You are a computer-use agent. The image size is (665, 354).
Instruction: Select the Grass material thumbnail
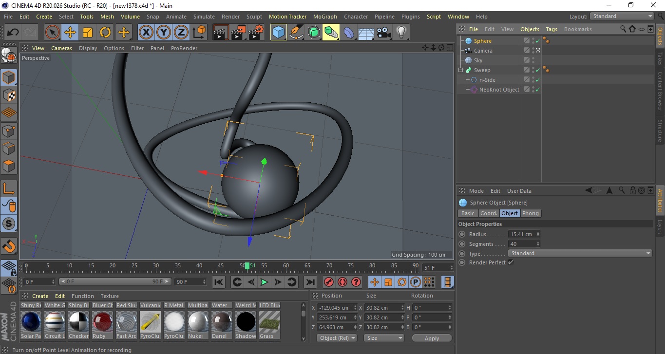[269, 321]
